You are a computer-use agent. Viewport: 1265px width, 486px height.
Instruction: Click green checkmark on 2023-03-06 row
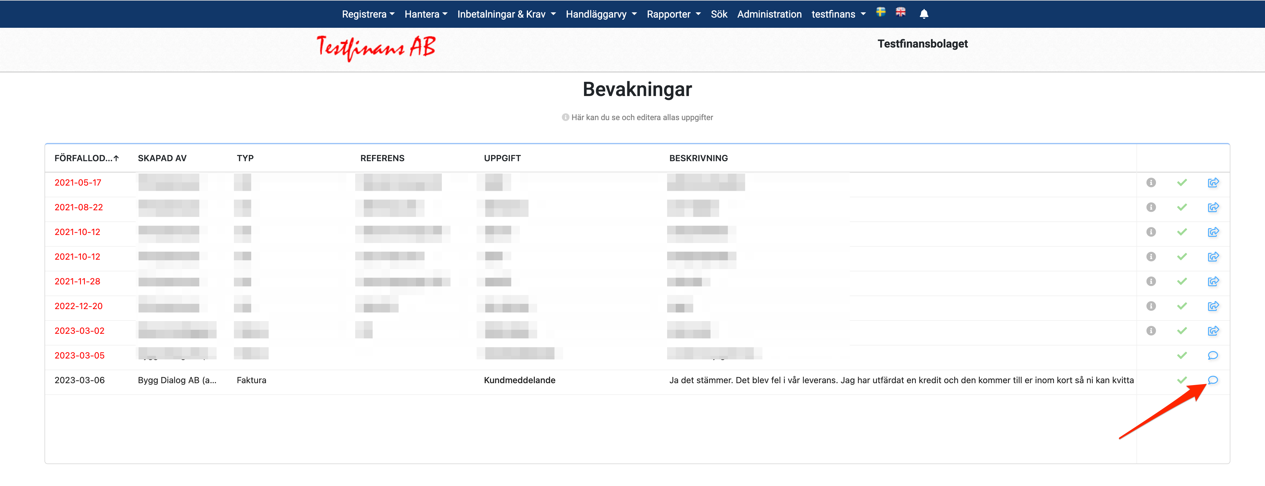[1182, 380]
